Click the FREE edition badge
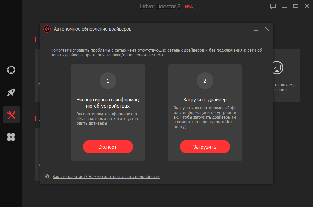This screenshot has height=207, width=313. (x=189, y=6)
